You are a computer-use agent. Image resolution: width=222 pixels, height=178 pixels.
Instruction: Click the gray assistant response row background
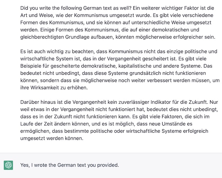[111, 165]
